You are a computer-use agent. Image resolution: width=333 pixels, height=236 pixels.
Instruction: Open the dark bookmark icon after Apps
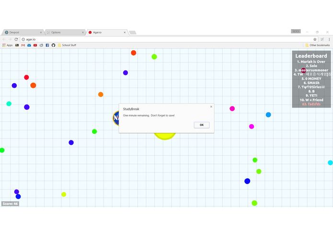17,45
